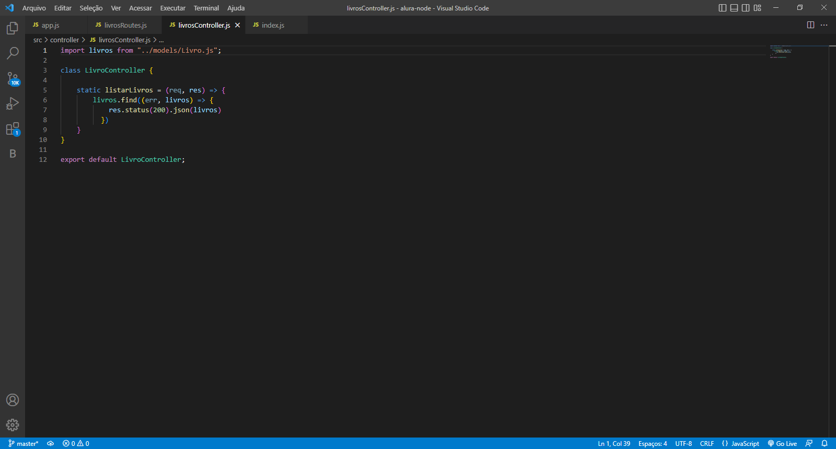Open the Manage gear menu
Screen dimensions: 836x449
coord(13,425)
